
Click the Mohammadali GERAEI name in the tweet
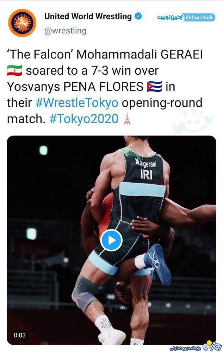coord(140,55)
